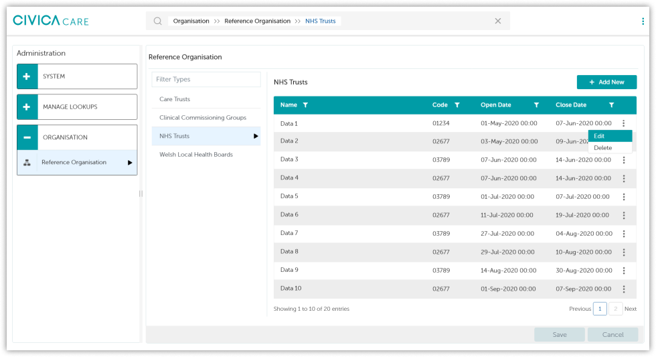Open the row actions for Data 7
The image size is (656, 357).
[624, 234]
